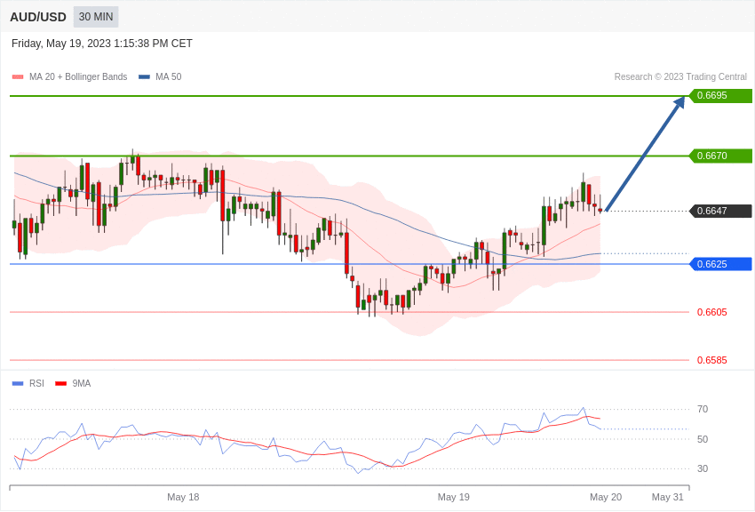Click the 0.6585 red support label
The height and width of the screenshot is (512, 755).
click(712, 360)
